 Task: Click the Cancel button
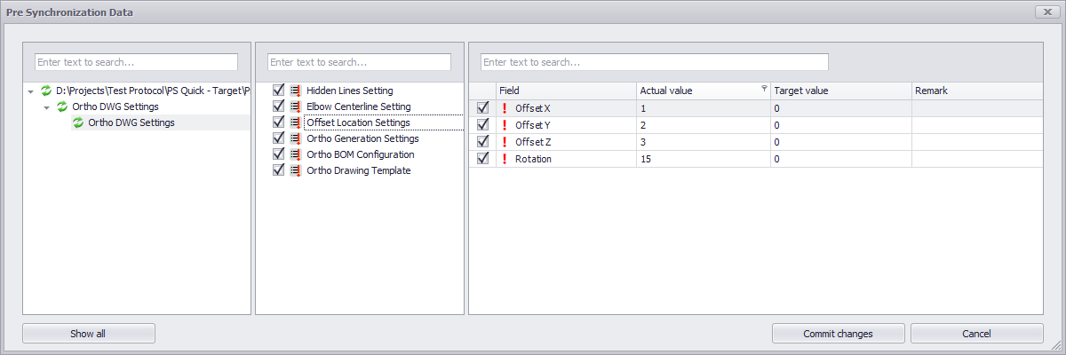(x=977, y=334)
